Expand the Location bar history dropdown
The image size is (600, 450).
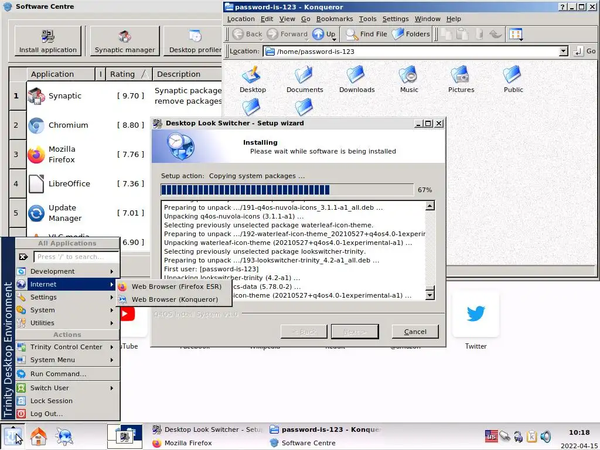pyautogui.click(x=563, y=52)
